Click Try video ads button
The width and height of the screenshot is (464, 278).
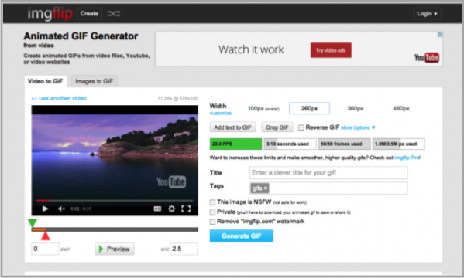(331, 50)
